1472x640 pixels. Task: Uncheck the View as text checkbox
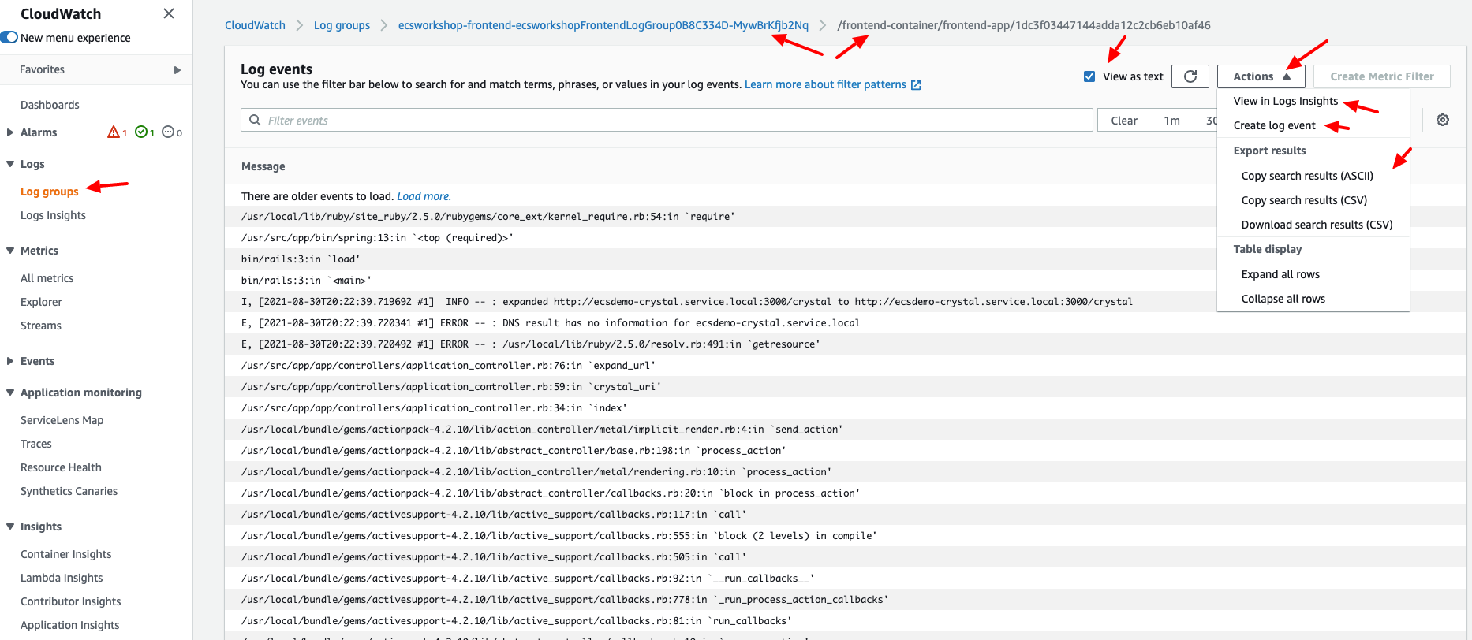click(x=1089, y=76)
